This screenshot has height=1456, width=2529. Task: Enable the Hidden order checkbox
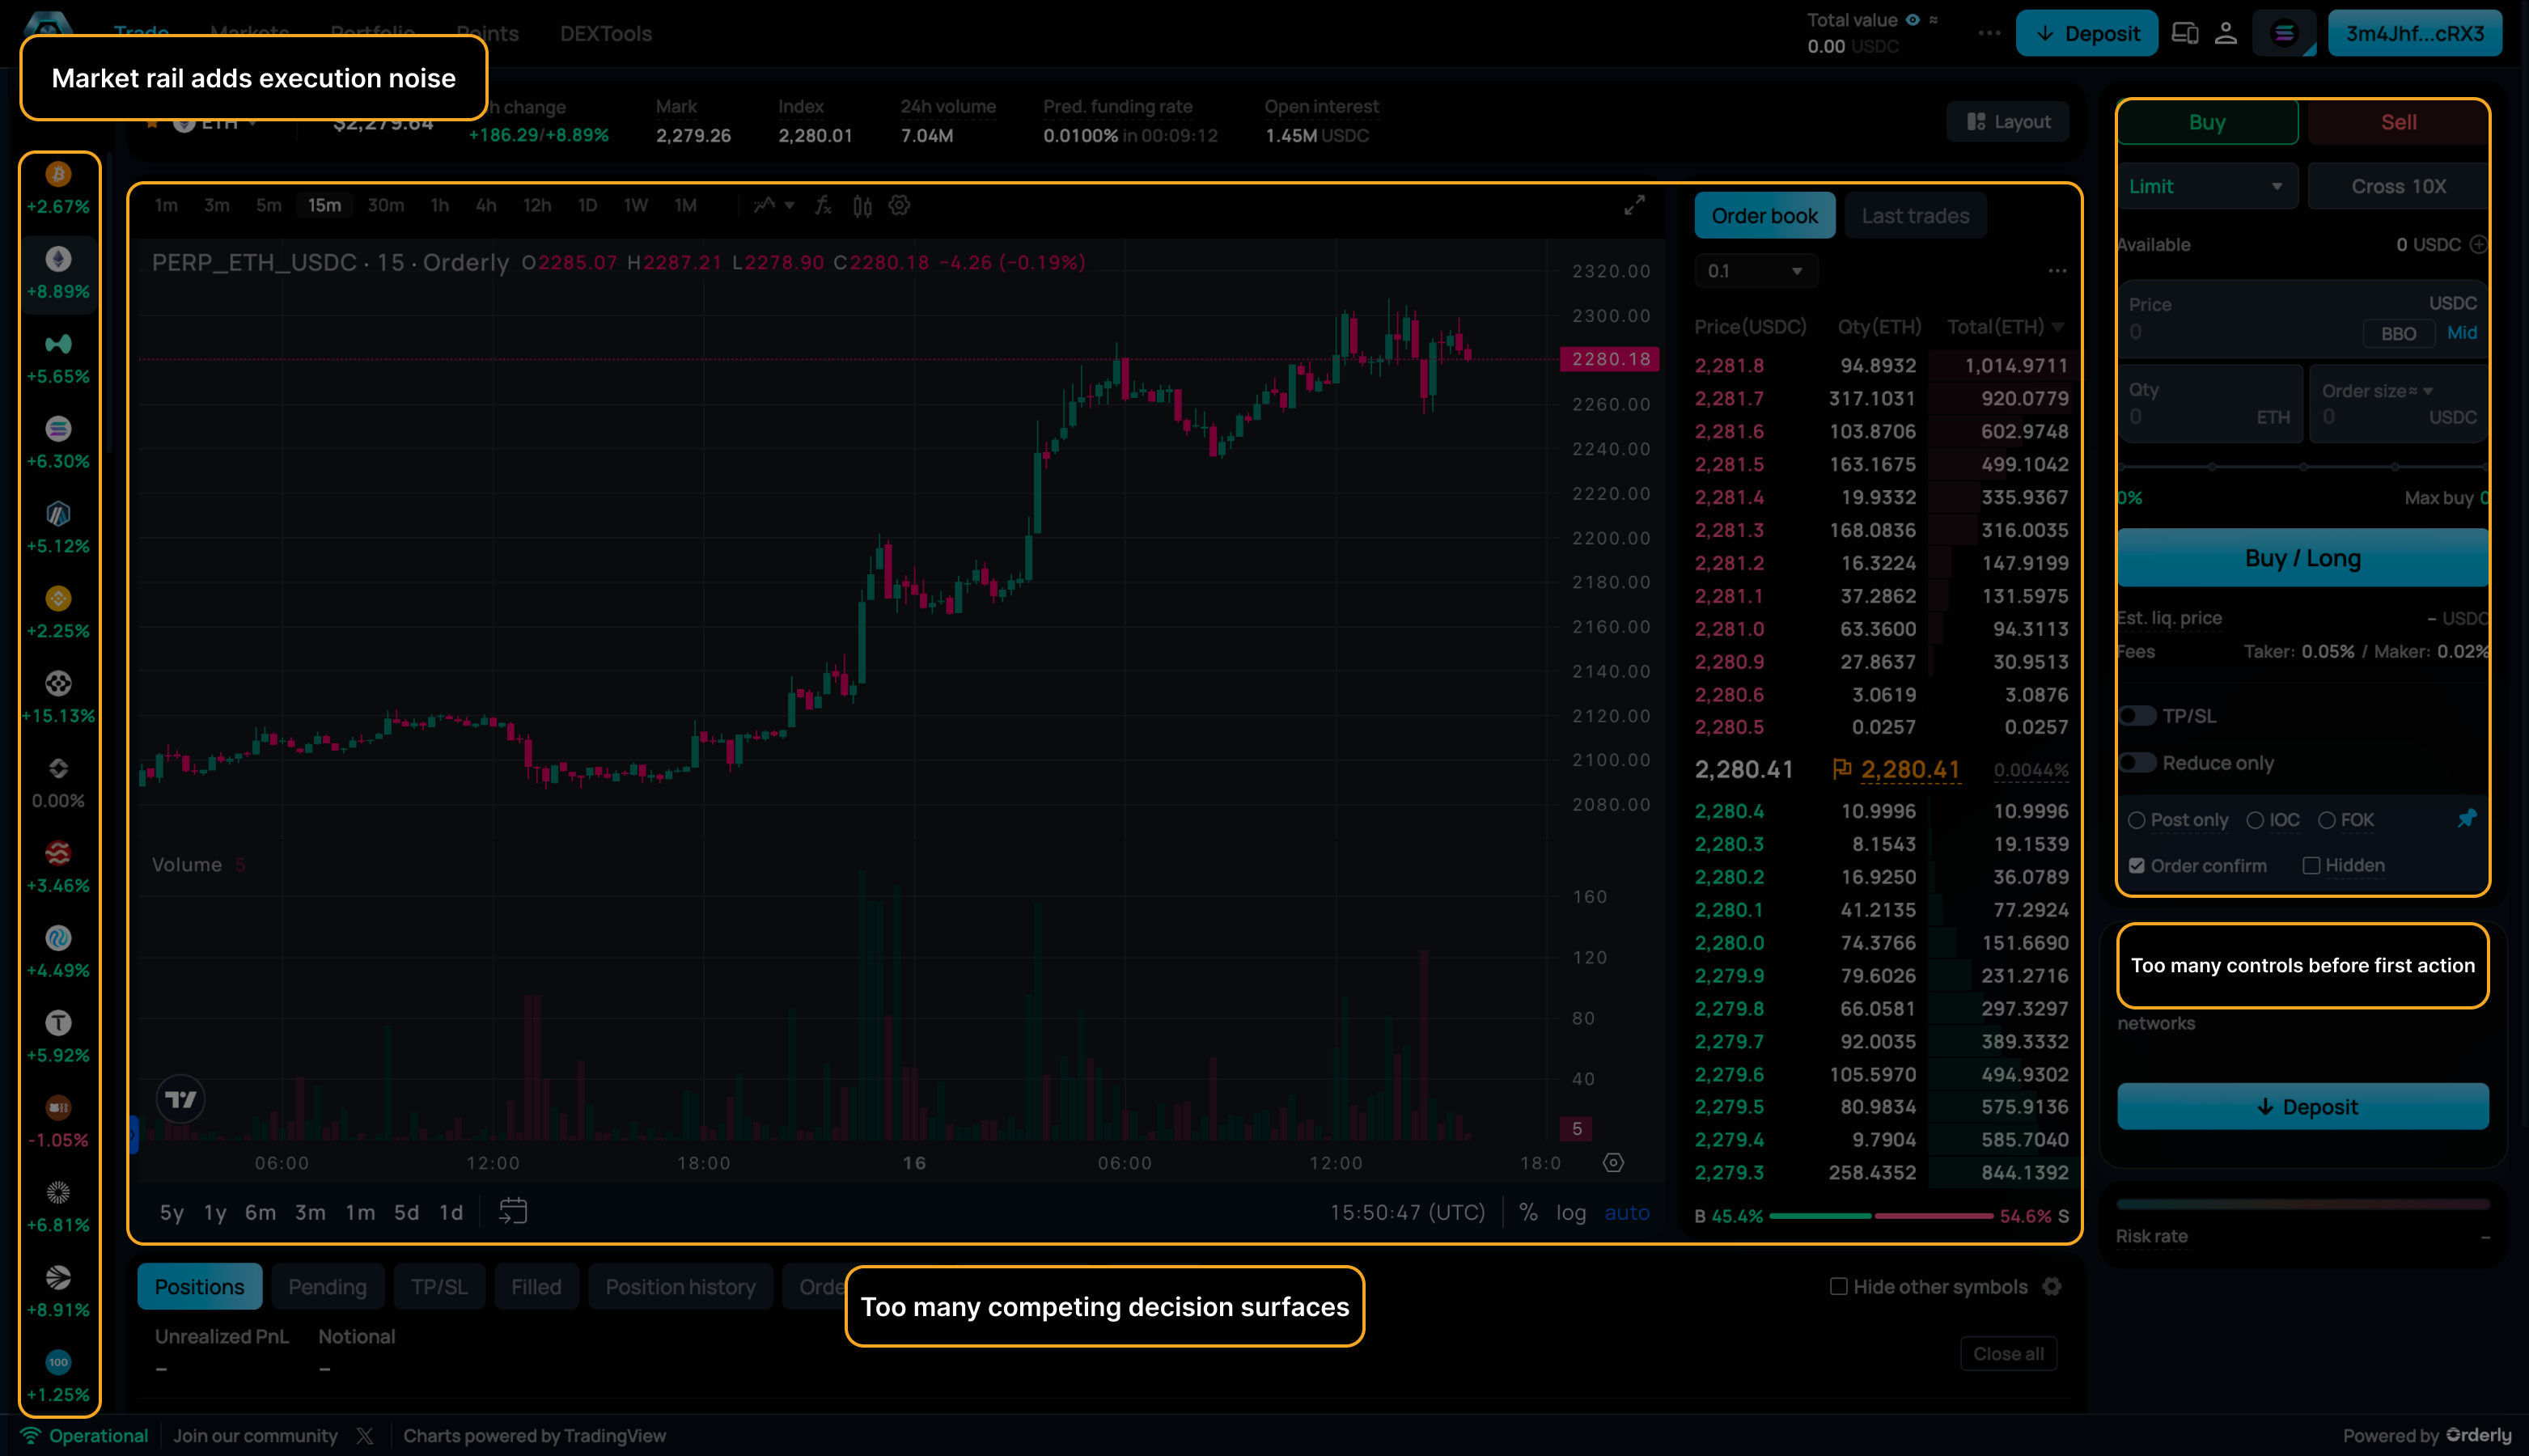[2311, 865]
